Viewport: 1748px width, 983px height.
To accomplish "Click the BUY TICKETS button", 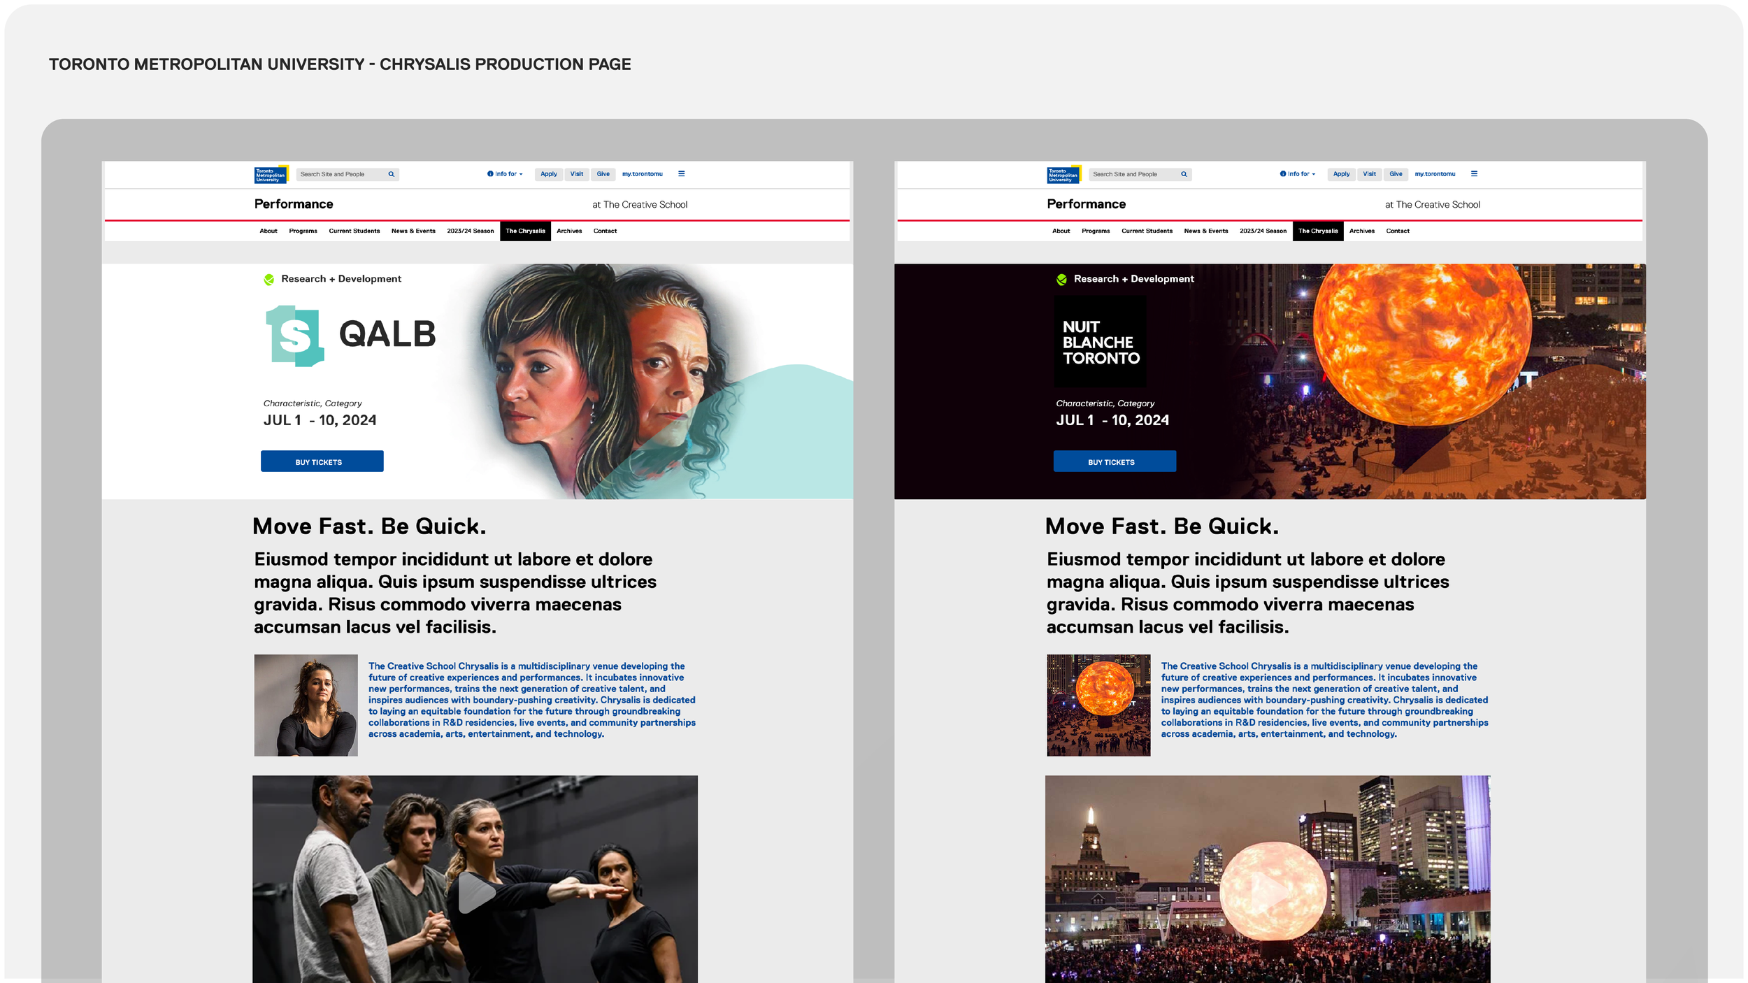I will pyautogui.click(x=322, y=461).
